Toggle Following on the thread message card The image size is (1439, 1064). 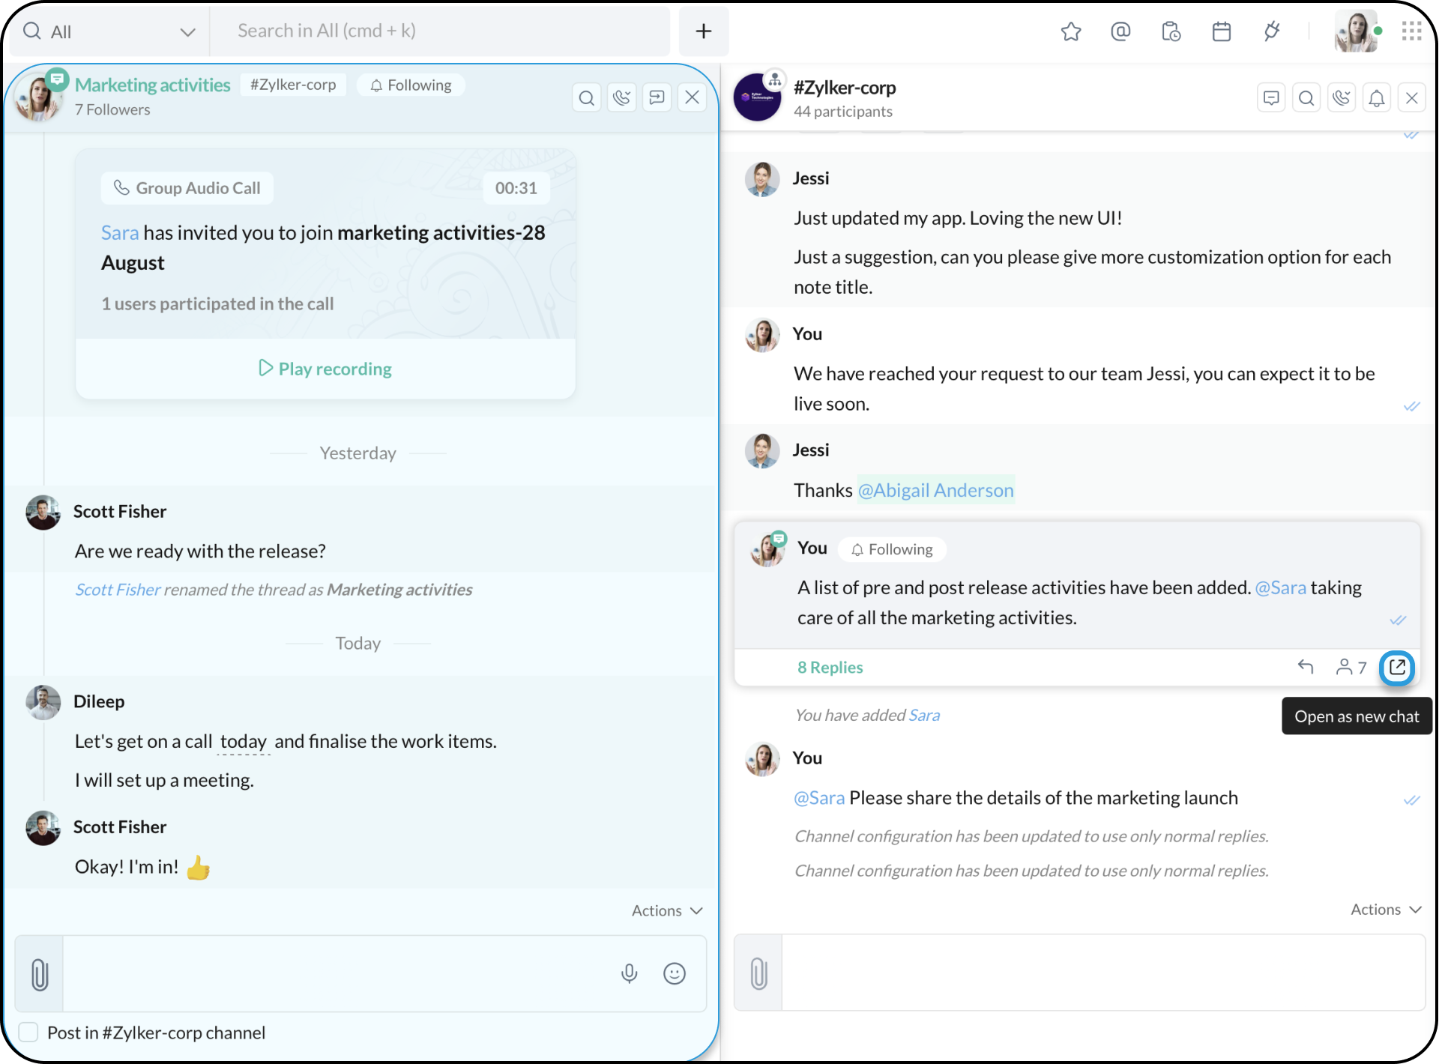[892, 549]
